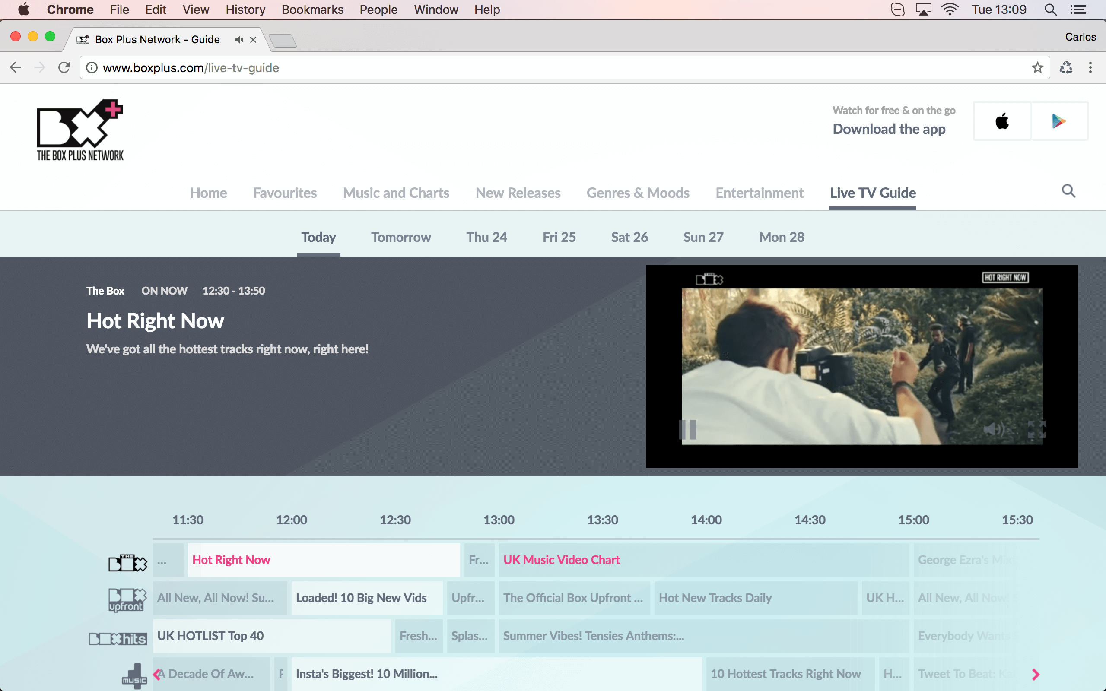The width and height of the screenshot is (1106, 691).
Task: Open the Favourites nav link
Action: click(285, 193)
